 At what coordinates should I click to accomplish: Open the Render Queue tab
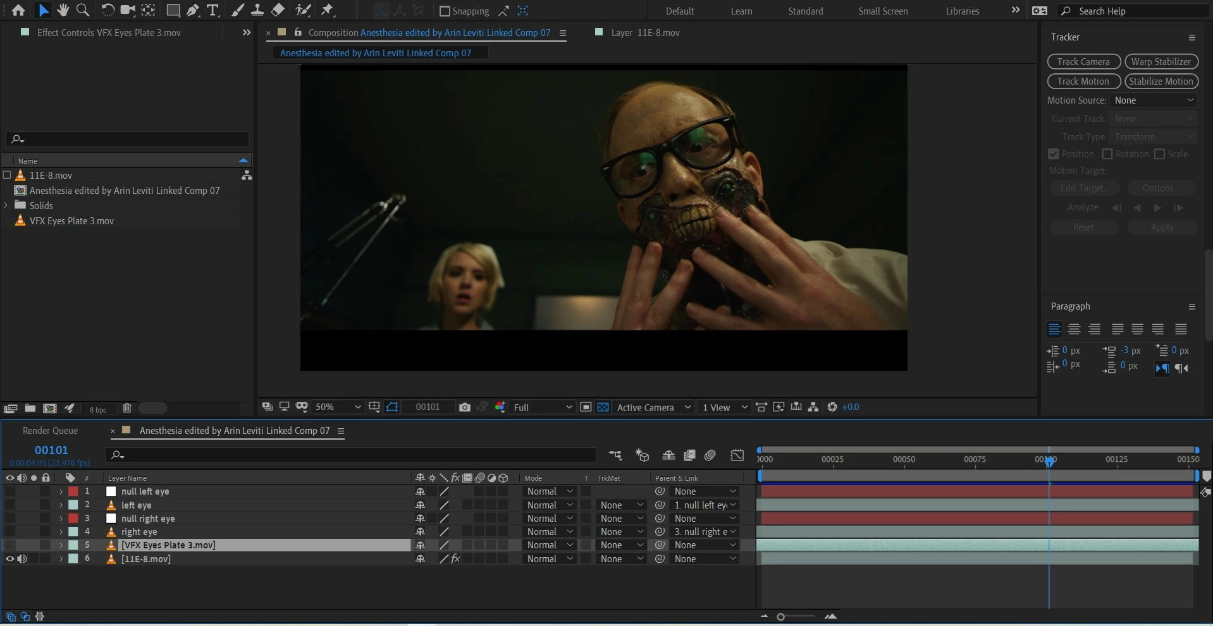pyautogui.click(x=50, y=431)
